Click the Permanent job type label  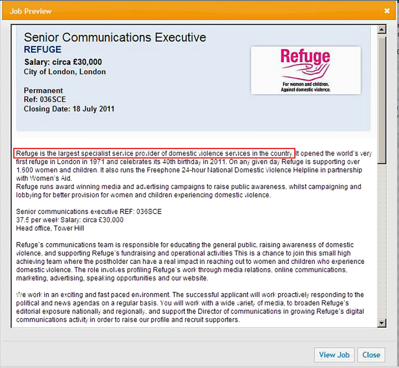(43, 90)
